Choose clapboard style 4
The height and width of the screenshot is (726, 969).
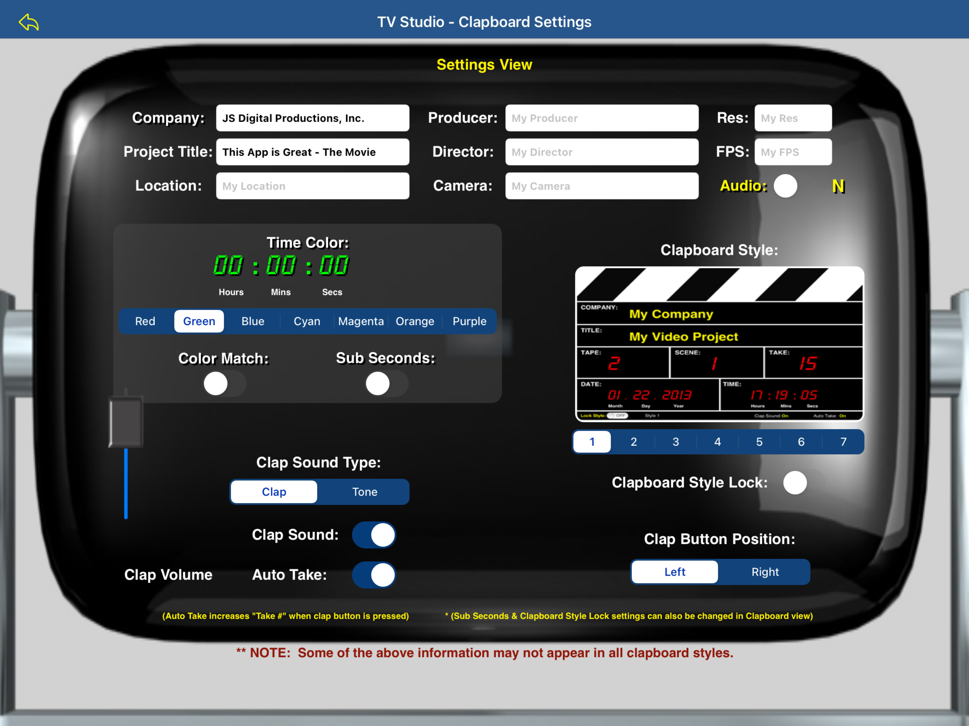pos(717,441)
